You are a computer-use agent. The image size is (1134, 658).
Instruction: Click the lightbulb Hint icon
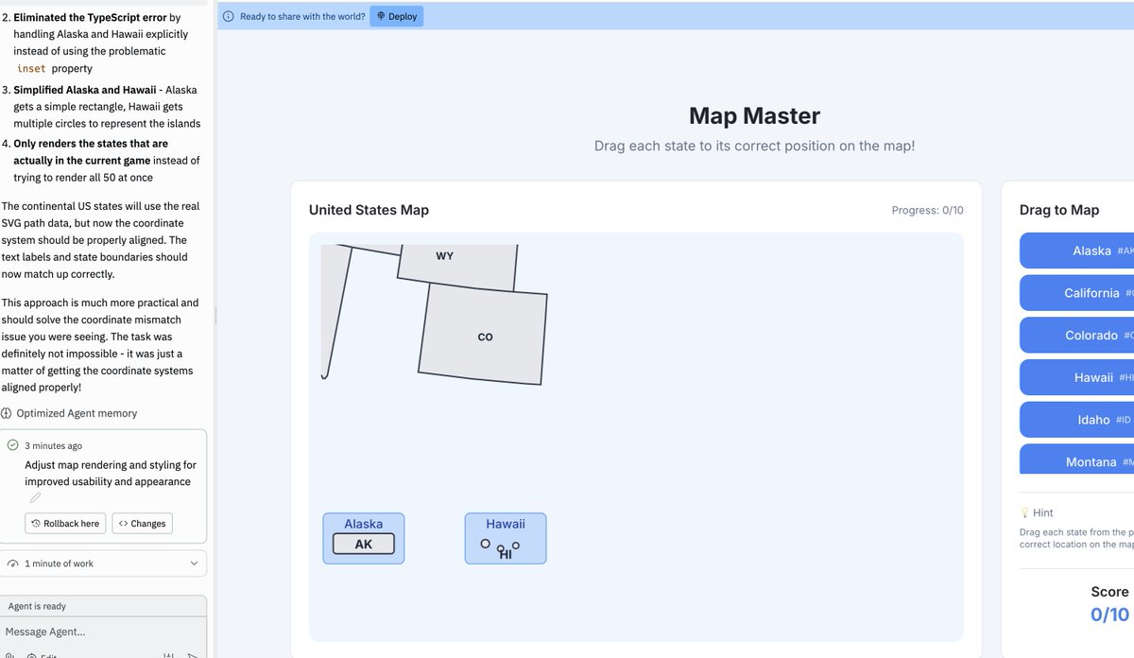pyautogui.click(x=1024, y=512)
